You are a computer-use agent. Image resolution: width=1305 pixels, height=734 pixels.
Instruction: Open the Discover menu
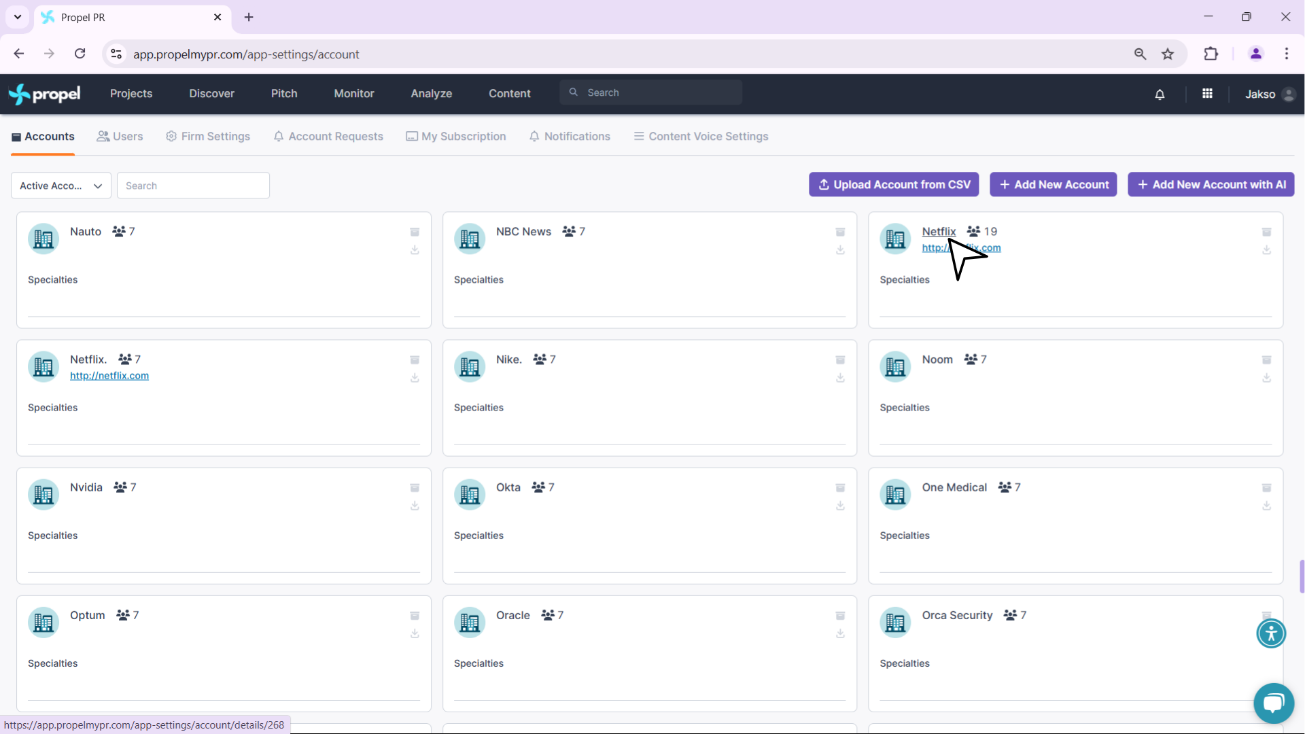coord(211,94)
